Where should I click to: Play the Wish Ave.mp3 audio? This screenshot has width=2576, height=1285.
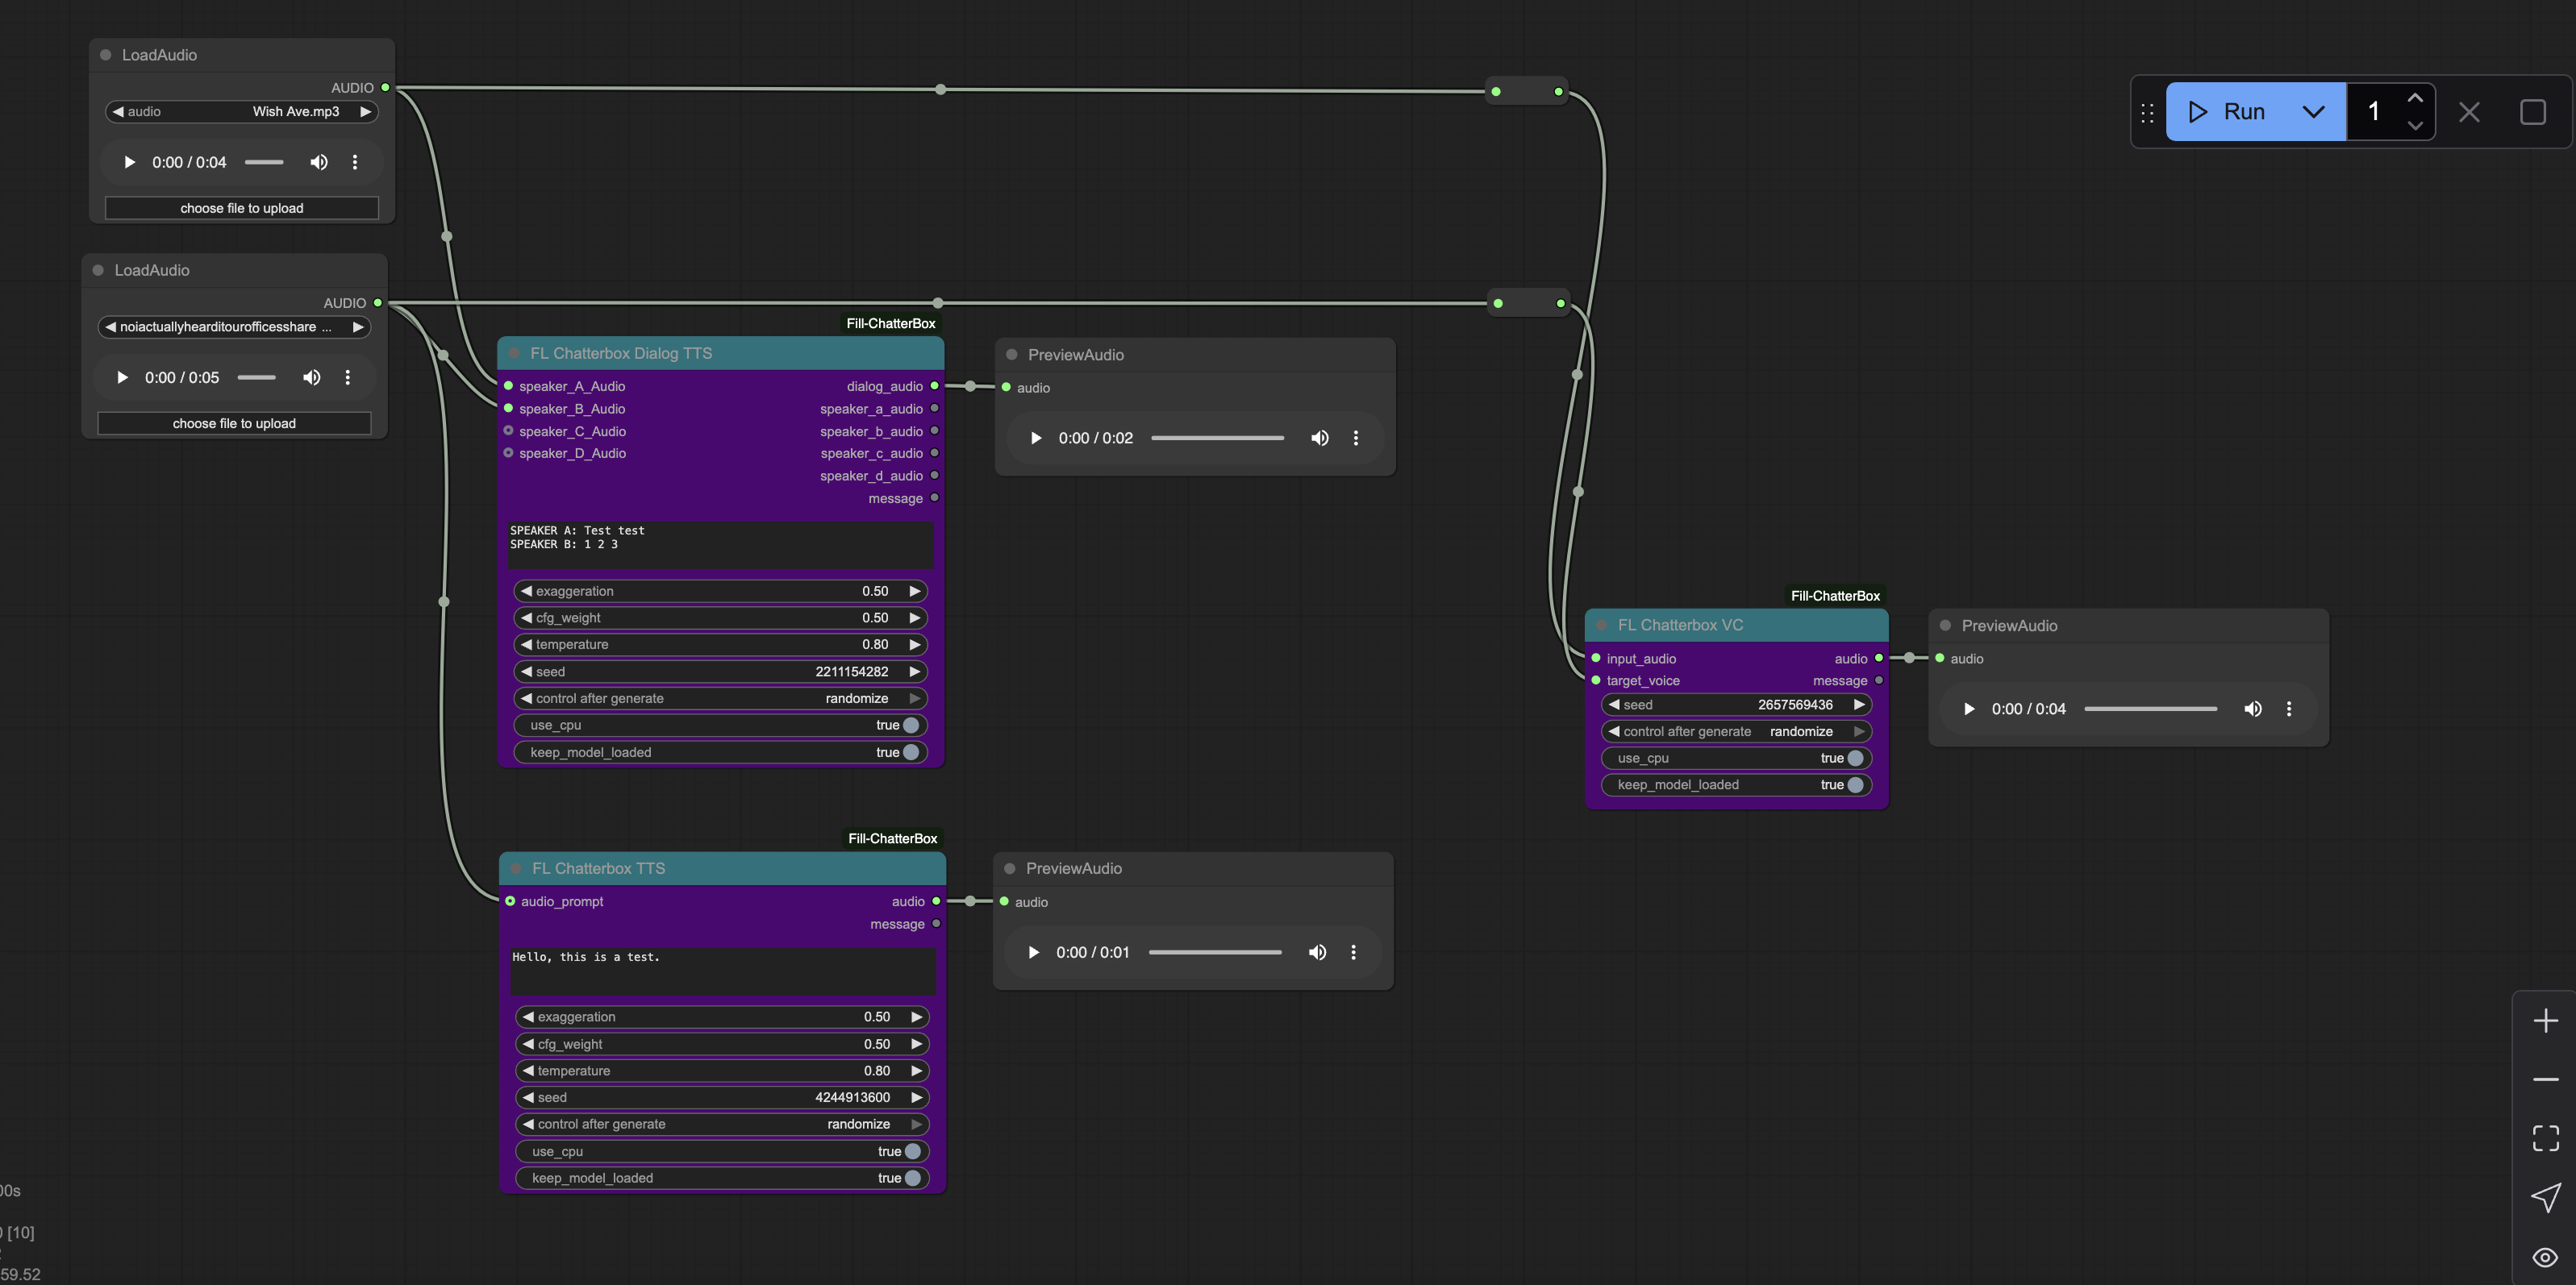(129, 162)
